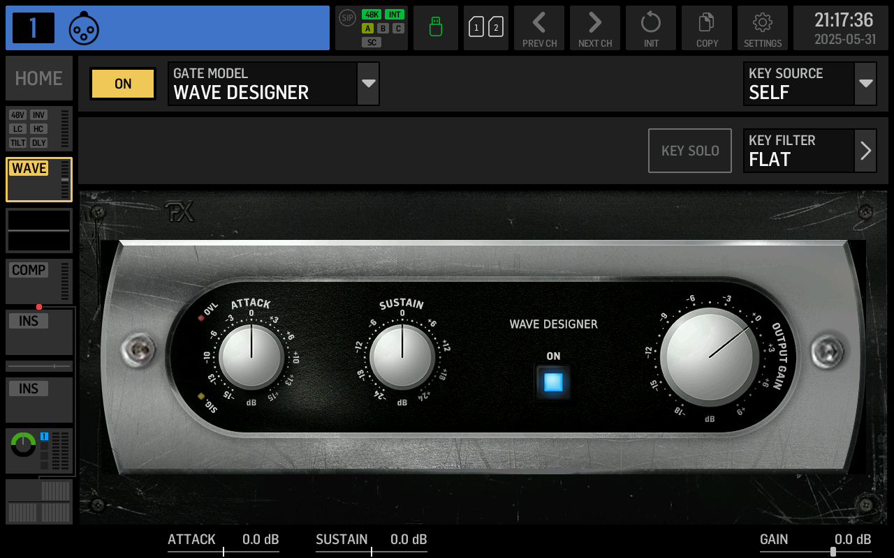Click the COPY icon in the top bar
Viewport: 894px width, 558px height.
(707, 28)
